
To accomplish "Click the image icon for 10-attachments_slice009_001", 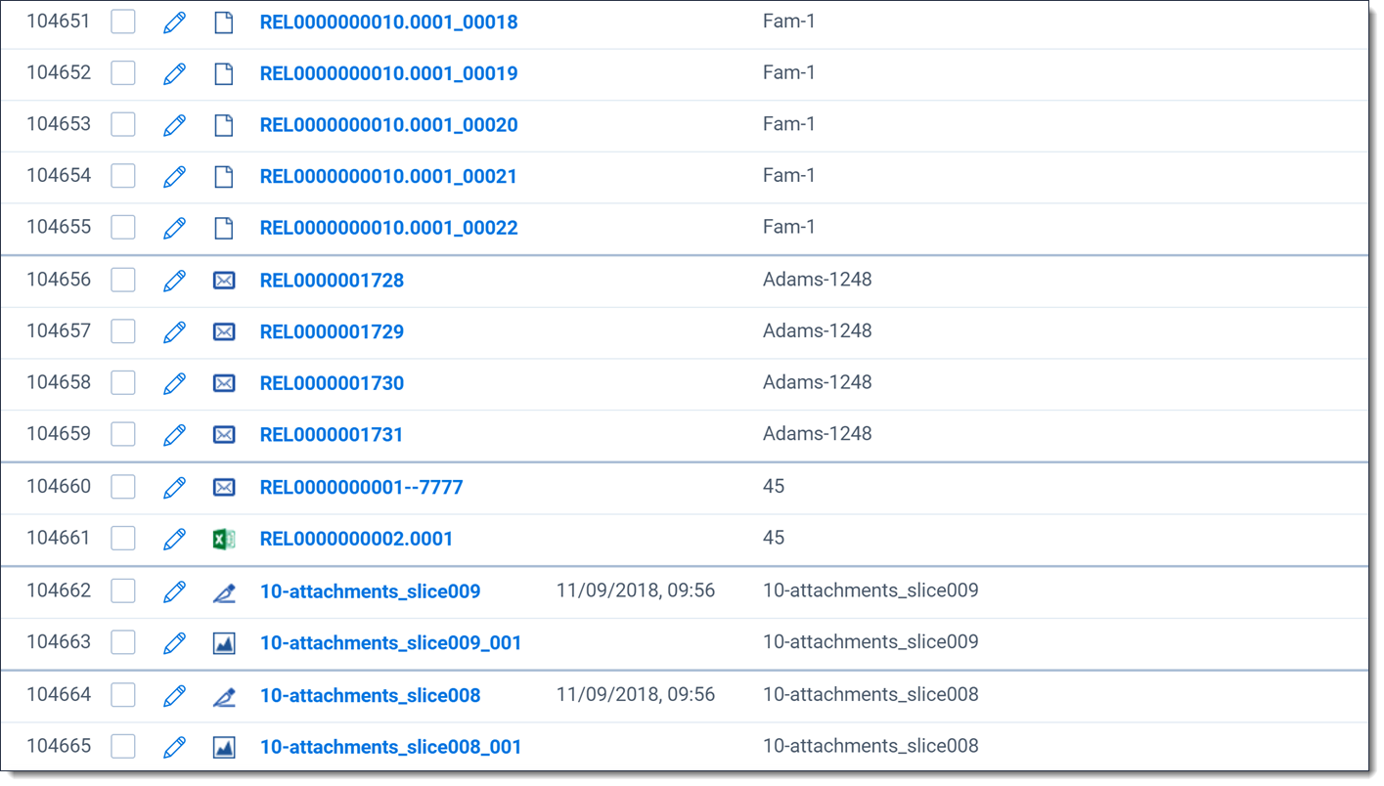I will click(224, 642).
